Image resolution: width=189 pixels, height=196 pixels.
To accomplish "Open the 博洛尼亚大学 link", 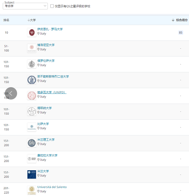I will point(46,45).
